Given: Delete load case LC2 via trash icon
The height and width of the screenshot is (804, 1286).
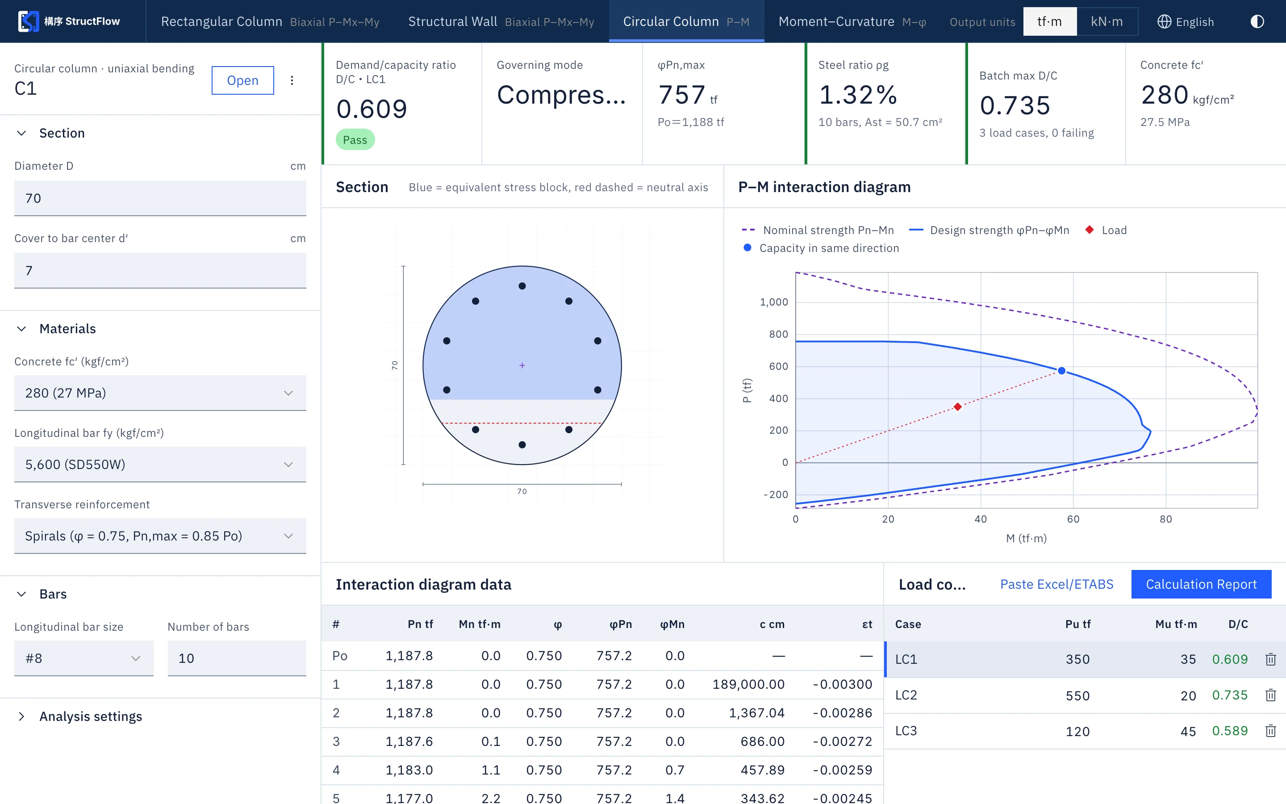Looking at the screenshot, I should (1270, 695).
